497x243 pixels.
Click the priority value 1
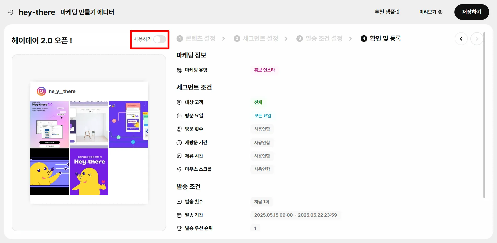[x=255, y=228]
